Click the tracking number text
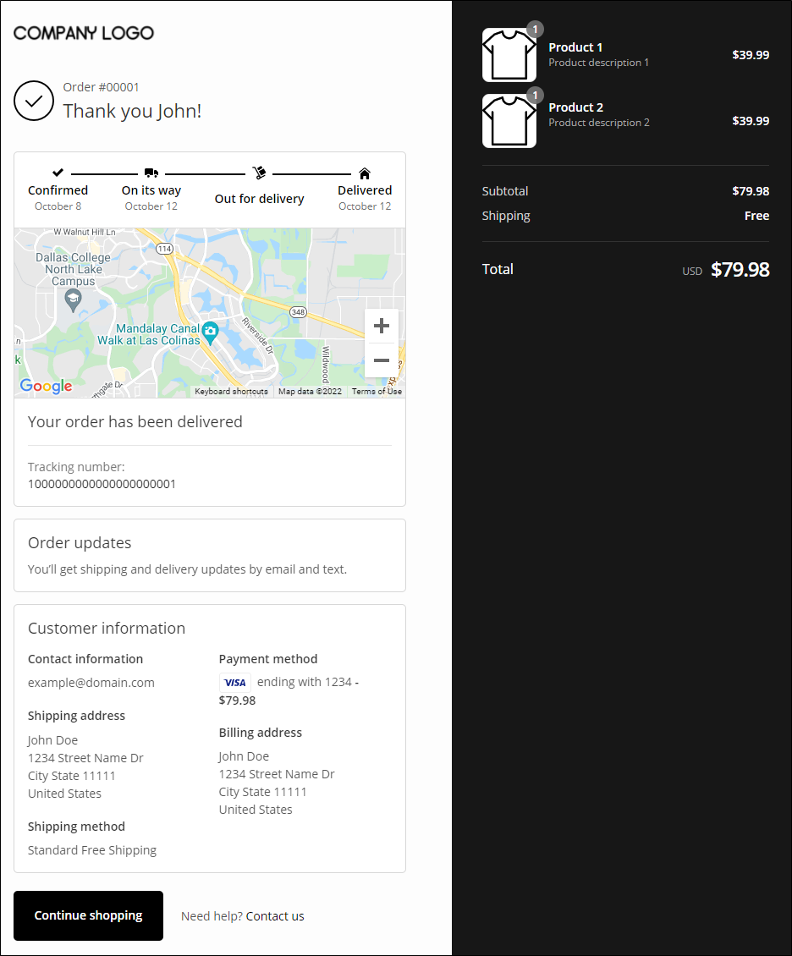This screenshot has height=956, width=792. point(102,484)
